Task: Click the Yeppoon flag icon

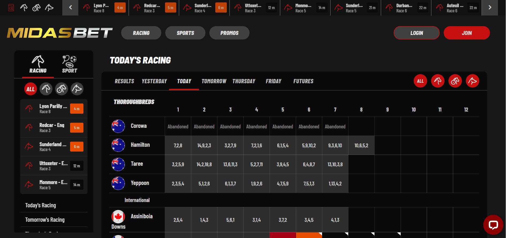Action: 118,183
